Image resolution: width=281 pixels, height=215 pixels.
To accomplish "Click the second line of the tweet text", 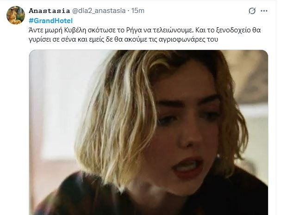I will coord(123,39).
